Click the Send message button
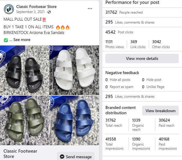The height and width of the screenshot is (160, 182). [x=76, y=157]
